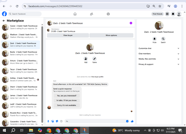Expand Privacy & support section
186x134 pixels.
pos(159,64)
